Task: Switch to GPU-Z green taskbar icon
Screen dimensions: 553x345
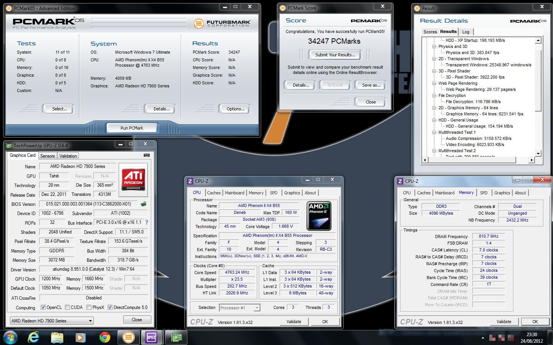Action: click(177, 337)
